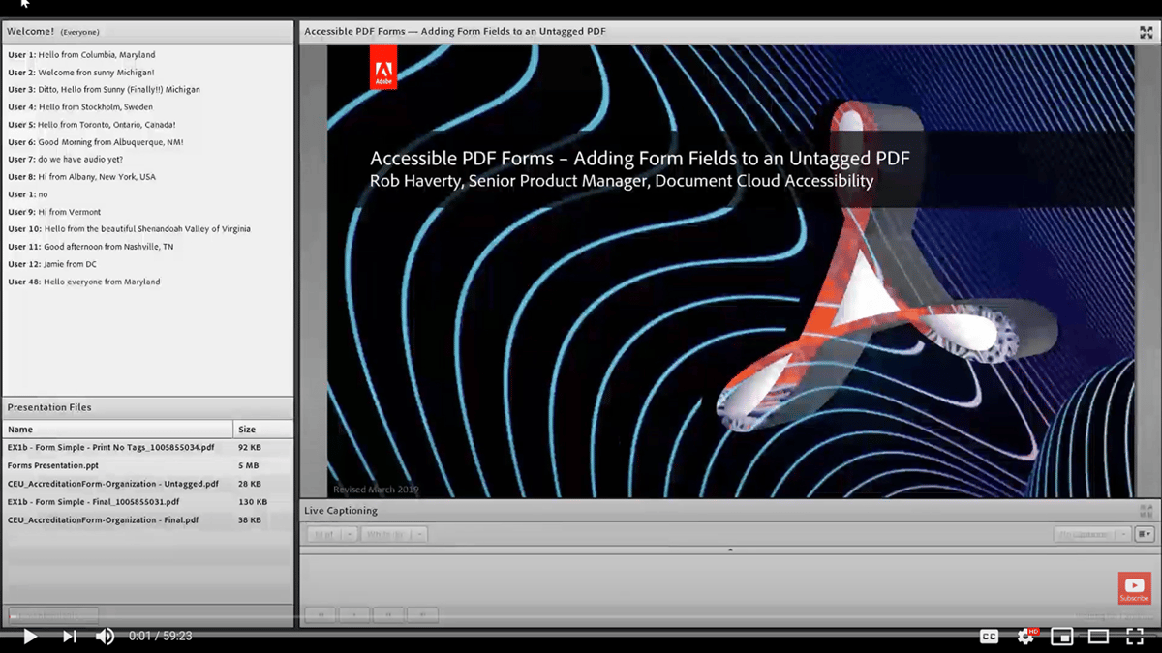This screenshot has height=653, width=1162.
Task: Toggle the Live Captioning pod full screen
Action: tap(1147, 510)
